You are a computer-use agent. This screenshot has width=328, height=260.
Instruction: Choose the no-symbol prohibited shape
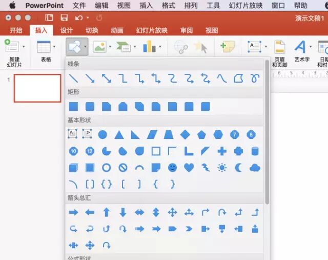coord(123,168)
